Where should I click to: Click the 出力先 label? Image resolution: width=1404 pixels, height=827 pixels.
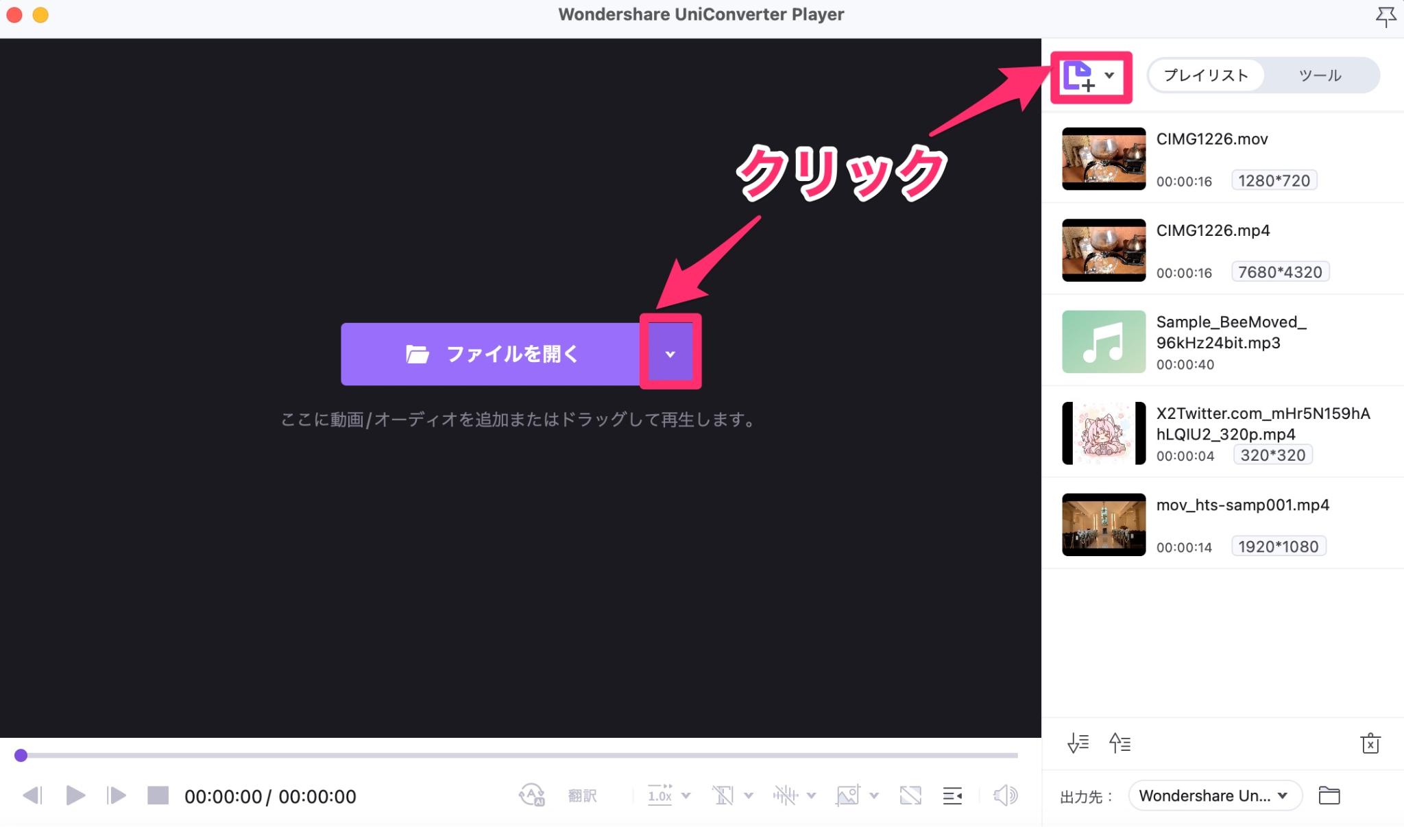(1086, 796)
